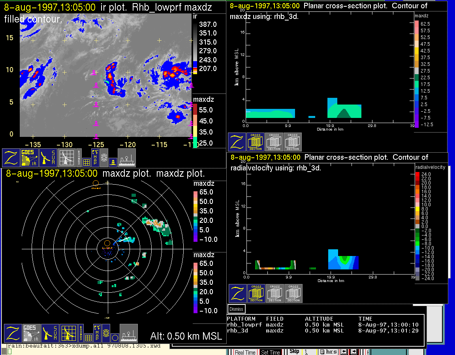
Task: Click the SUR radar icon in the ir plot window
Action: point(48,157)
